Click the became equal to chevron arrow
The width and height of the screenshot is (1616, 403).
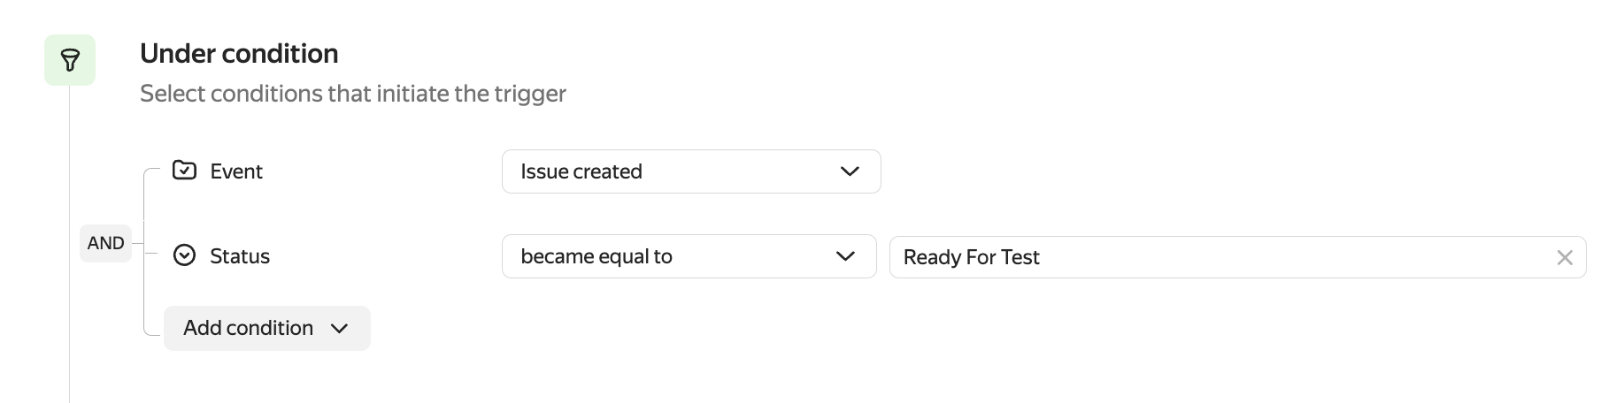click(x=845, y=256)
